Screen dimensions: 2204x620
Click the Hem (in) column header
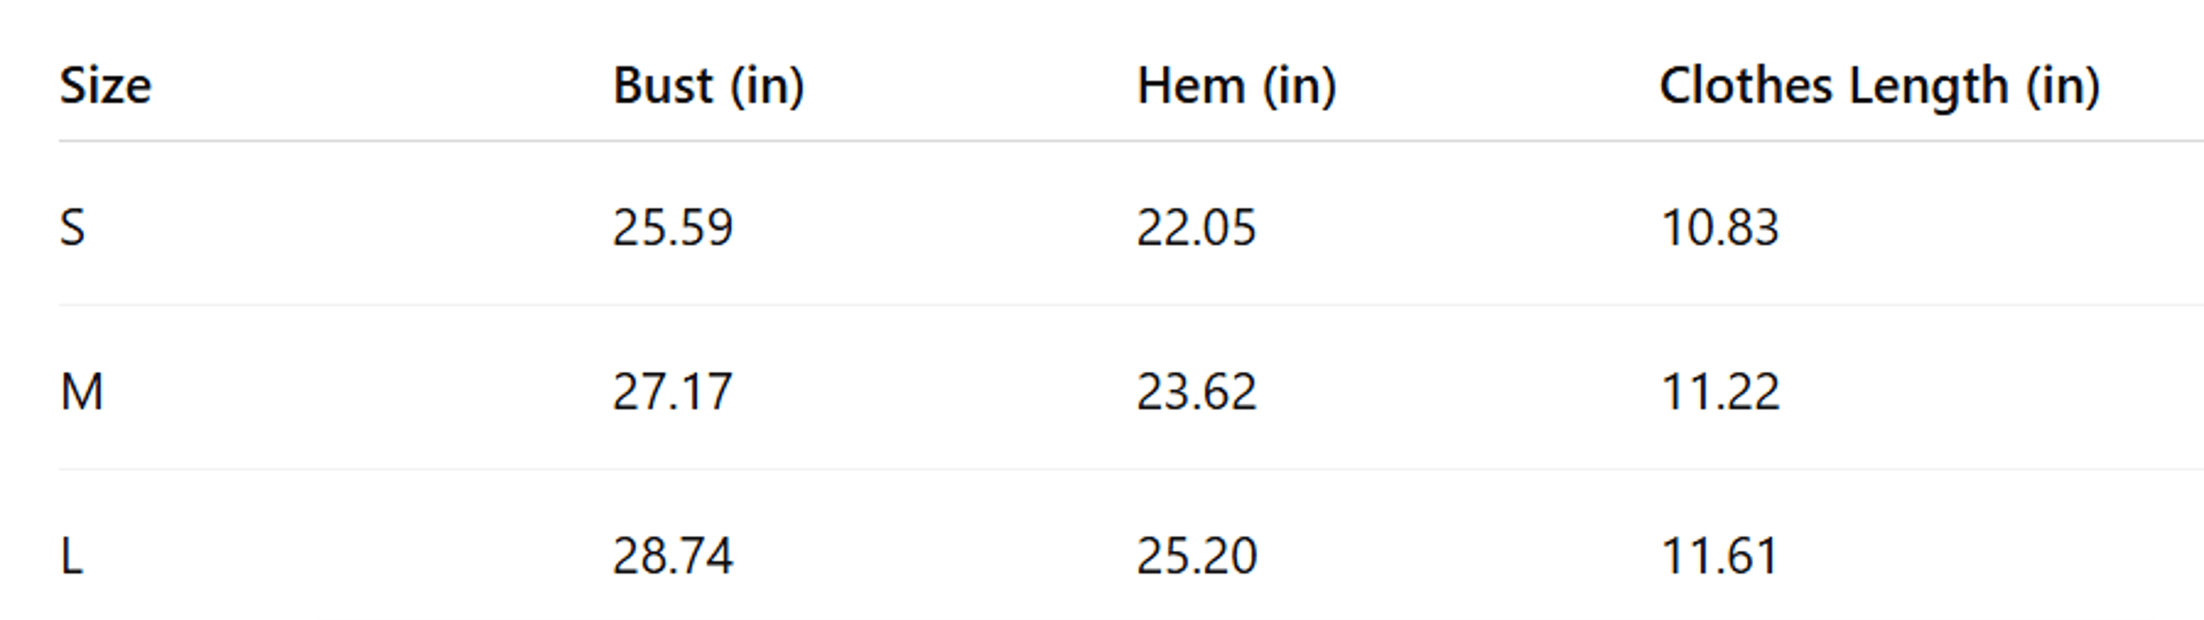1236,87
